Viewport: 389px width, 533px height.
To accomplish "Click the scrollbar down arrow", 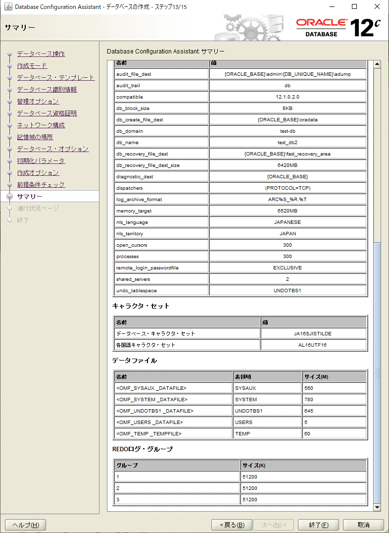I will pos(377,508).
